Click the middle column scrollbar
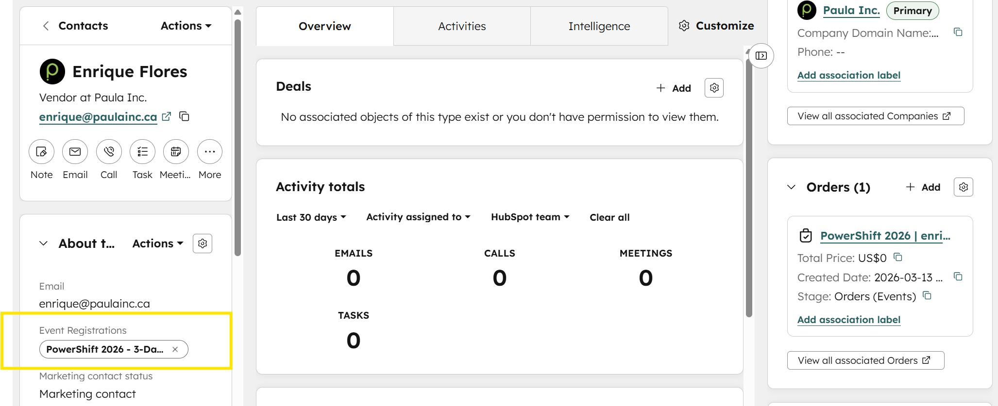998x406 pixels. coord(749,188)
